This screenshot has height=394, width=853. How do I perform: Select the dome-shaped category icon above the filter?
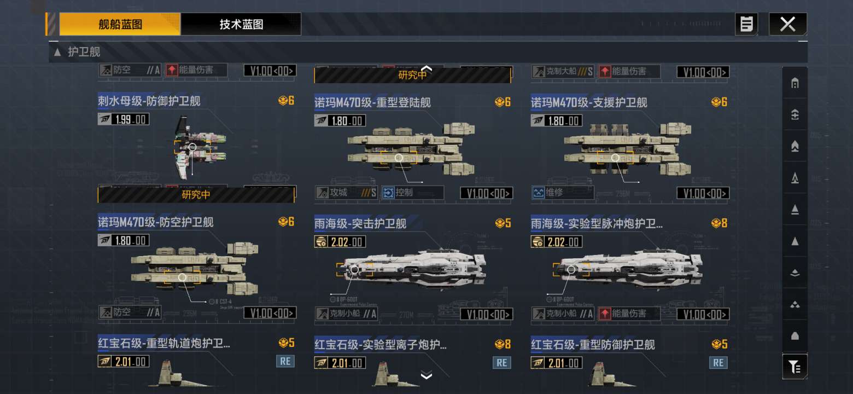(x=795, y=335)
